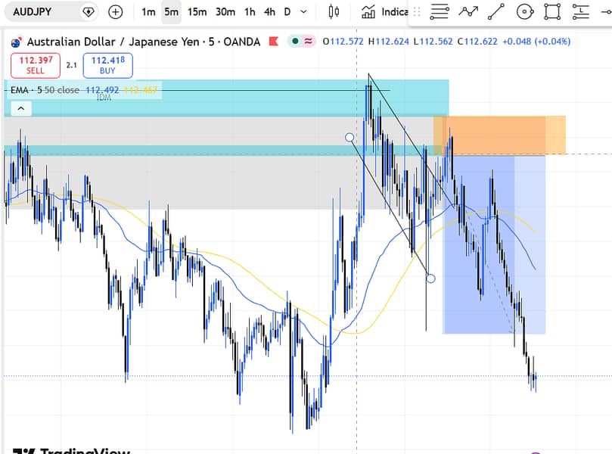Viewport: 612px width, 454px height.
Task: Select the lower trend line anchor circle
Action: [x=430, y=278]
